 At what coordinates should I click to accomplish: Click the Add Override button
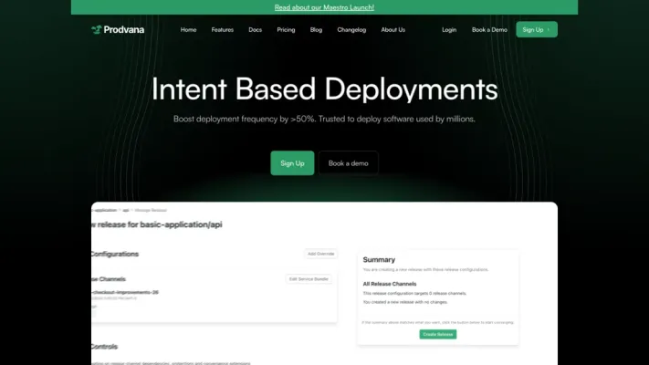(320, 254)
